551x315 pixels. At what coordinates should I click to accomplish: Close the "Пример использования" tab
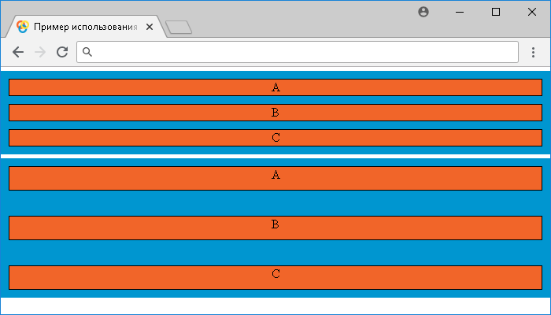(150, 27)
